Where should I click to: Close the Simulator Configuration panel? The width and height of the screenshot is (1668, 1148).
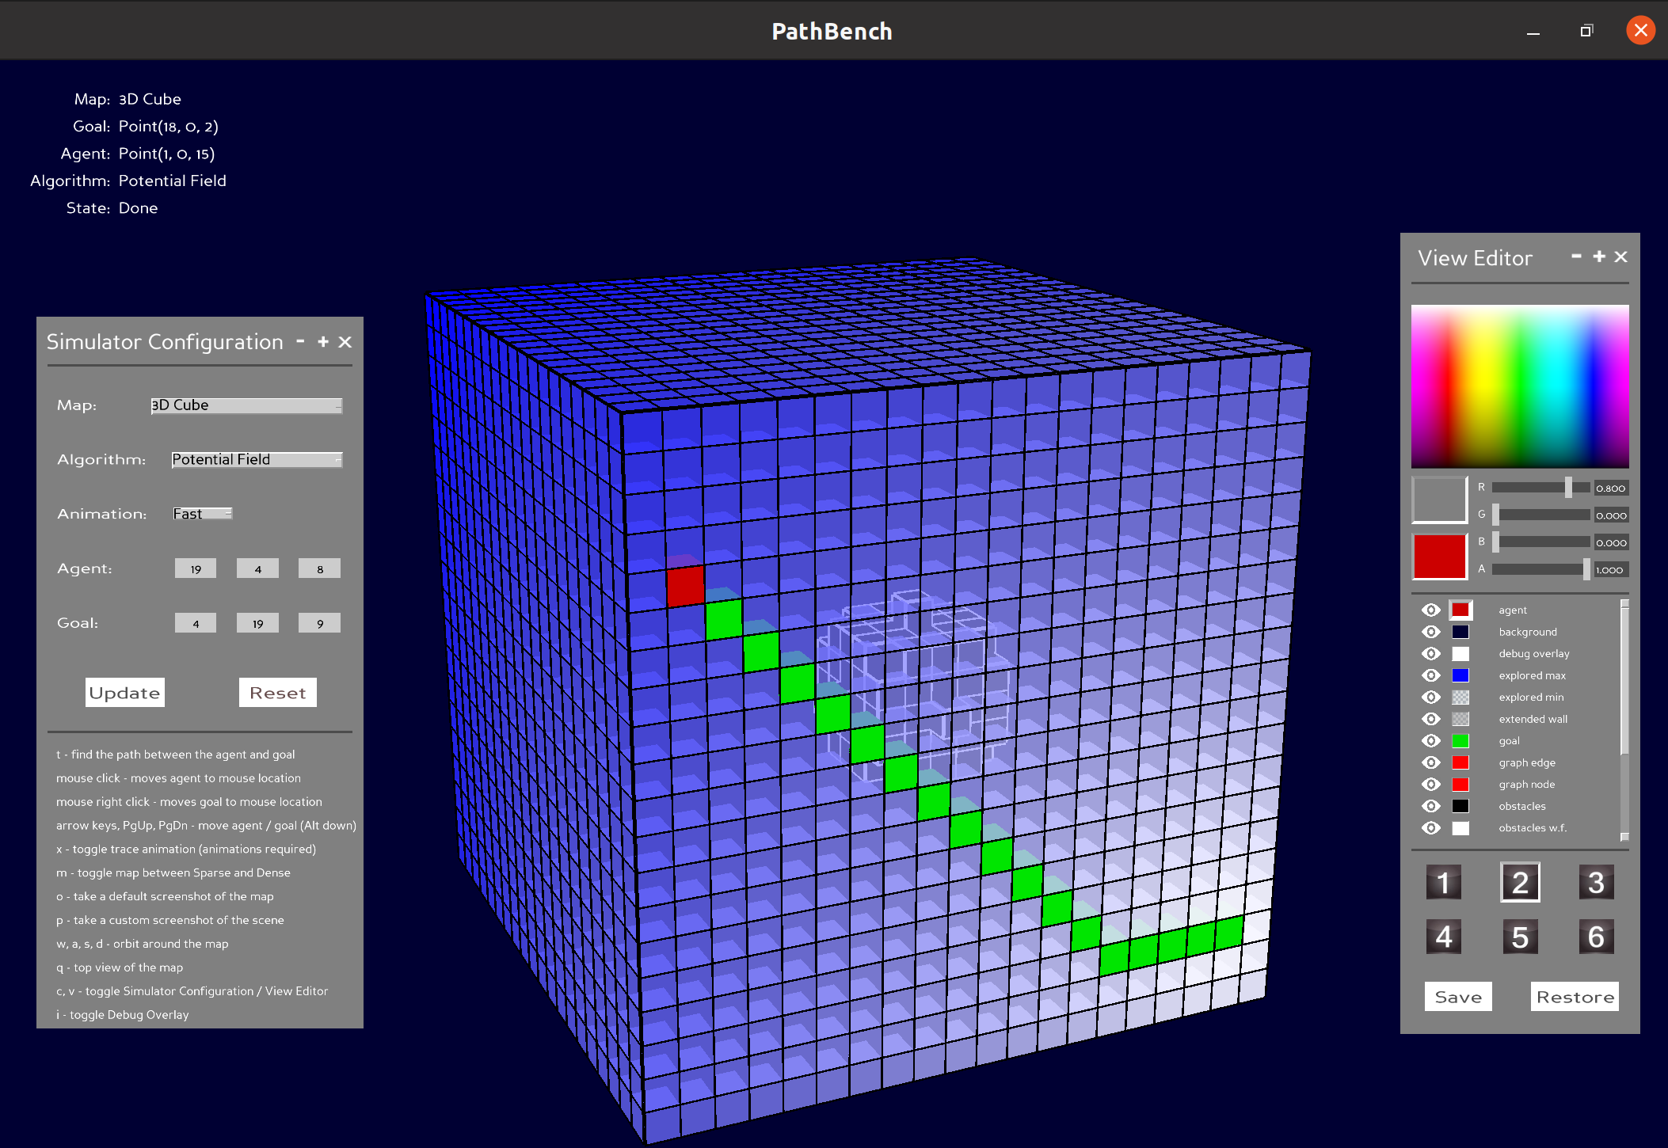click(345, 342)
